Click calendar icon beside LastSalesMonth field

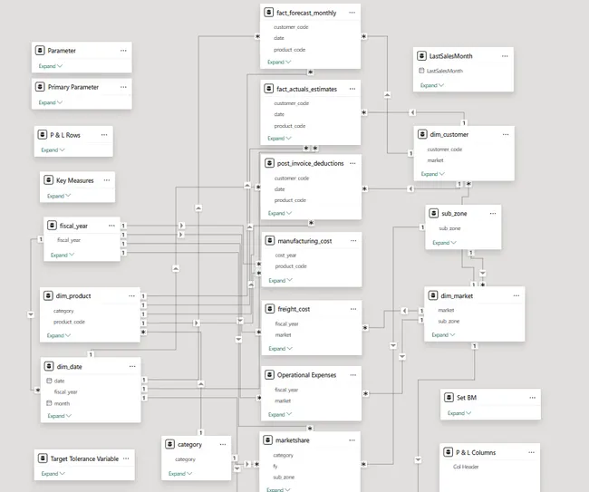(421, 71)
